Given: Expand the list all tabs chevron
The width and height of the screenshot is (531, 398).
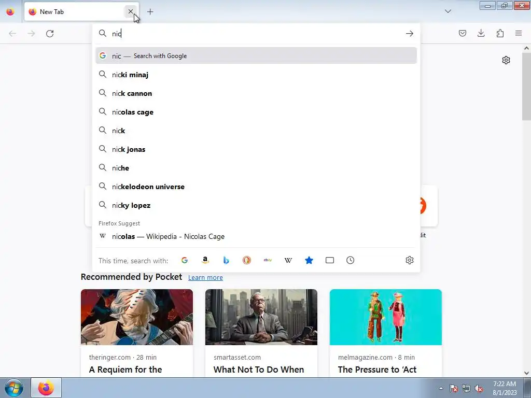Looking at the screenshot, I should 448,11.
